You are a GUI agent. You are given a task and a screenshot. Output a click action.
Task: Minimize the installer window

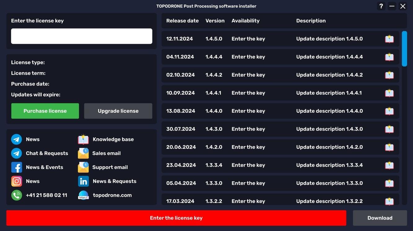(x=392, y=6)
